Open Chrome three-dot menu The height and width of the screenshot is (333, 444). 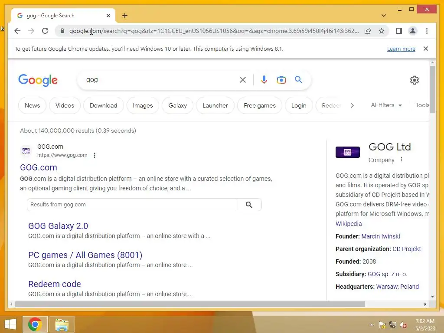(x=427, y=31)
